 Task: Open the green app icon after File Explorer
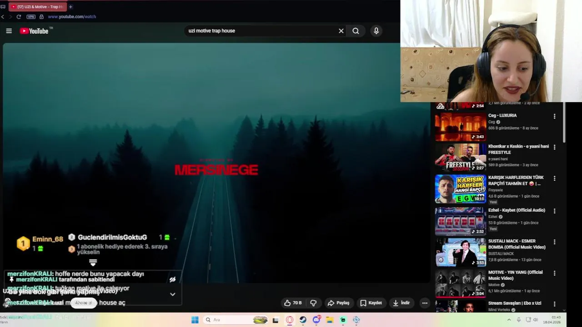[343, 320]
